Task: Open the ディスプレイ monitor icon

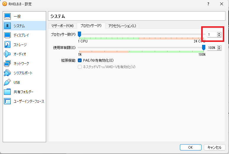Action: click(7, 35)
